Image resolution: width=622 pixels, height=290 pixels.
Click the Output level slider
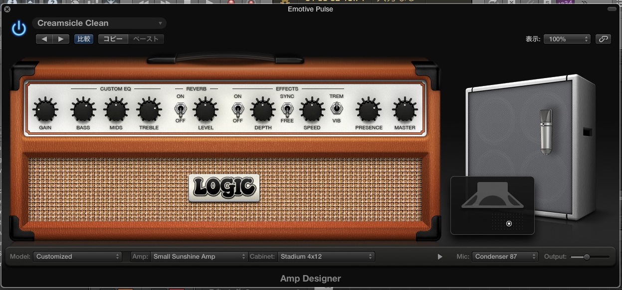[590, 257]
